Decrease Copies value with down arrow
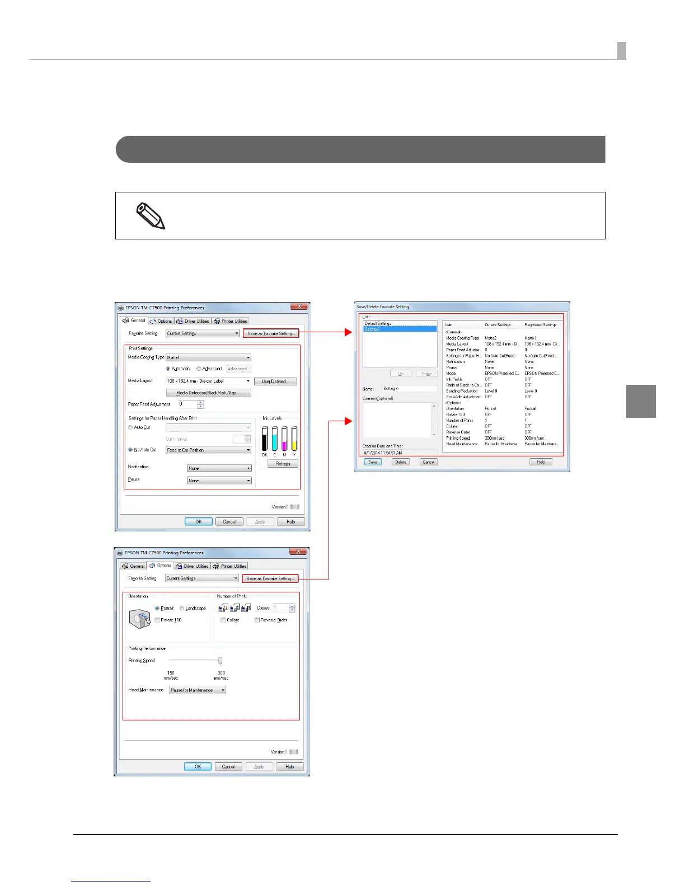The image size is (685, 886). [x=292, y=610]
